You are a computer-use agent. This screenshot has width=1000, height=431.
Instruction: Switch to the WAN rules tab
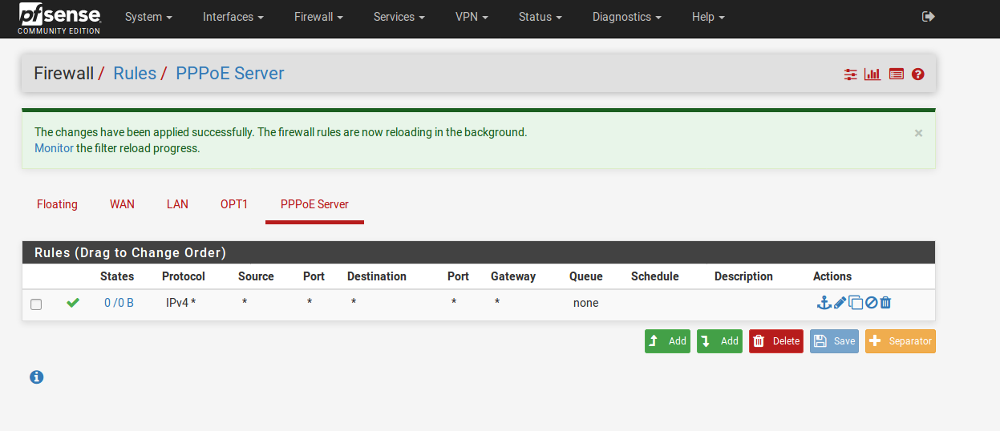122,204
